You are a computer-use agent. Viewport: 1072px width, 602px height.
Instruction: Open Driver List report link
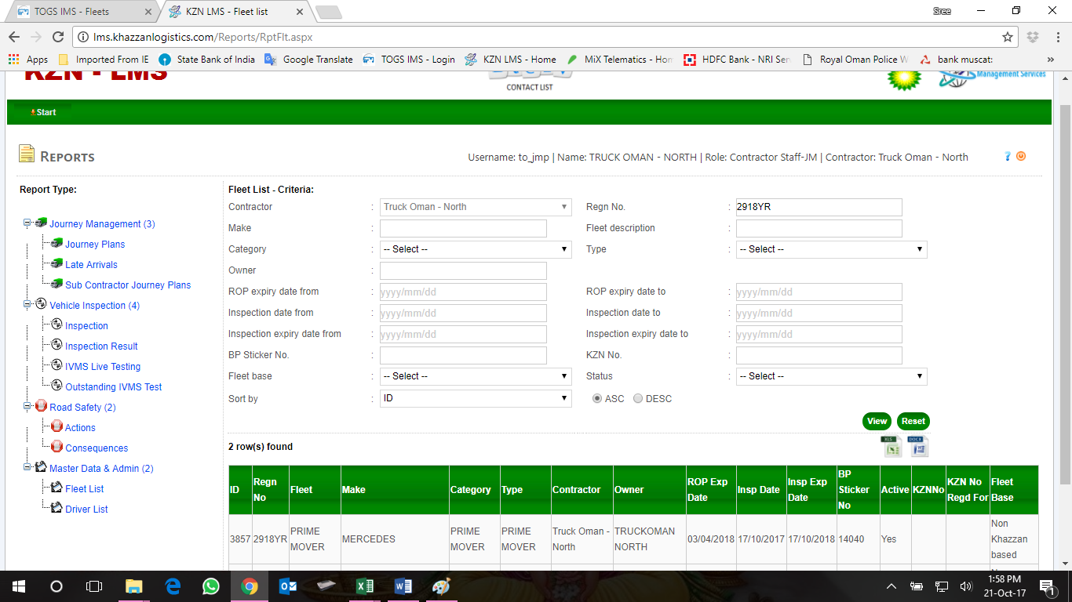pyautogui.click(x=86, y=510)
